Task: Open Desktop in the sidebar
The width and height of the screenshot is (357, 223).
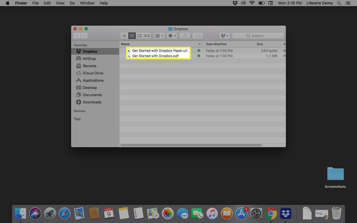Action: 95,88
